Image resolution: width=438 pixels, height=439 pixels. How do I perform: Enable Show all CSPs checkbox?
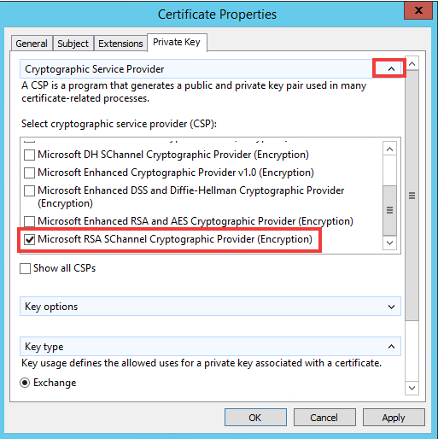point(25,268)
